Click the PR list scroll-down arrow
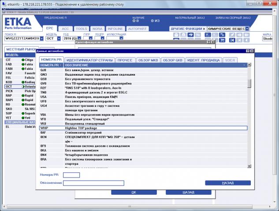This screenshot has height=211, width=279. [249, 166]
